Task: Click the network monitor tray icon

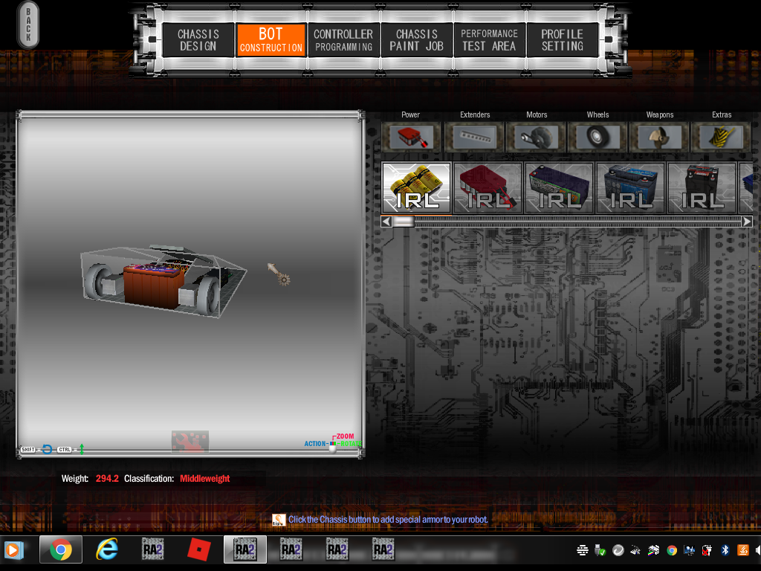Action: (689, 550)
